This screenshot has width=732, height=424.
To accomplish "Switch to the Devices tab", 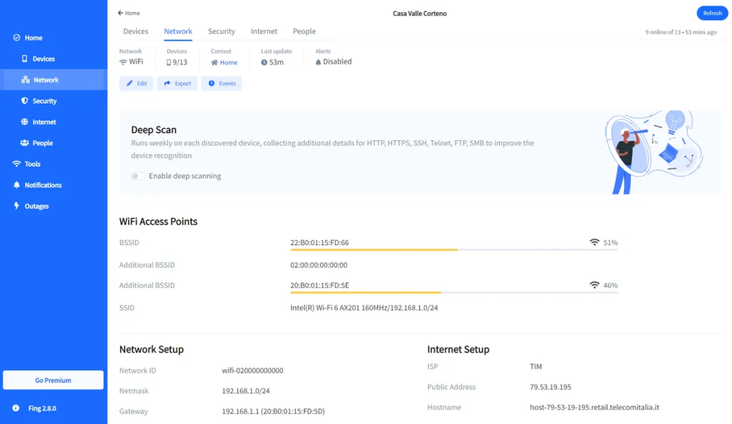I will click(x=135, y=31).
